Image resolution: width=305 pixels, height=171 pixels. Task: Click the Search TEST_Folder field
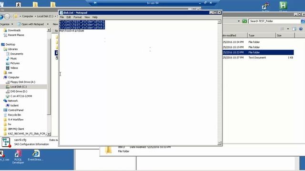click(x=274, y=21)
